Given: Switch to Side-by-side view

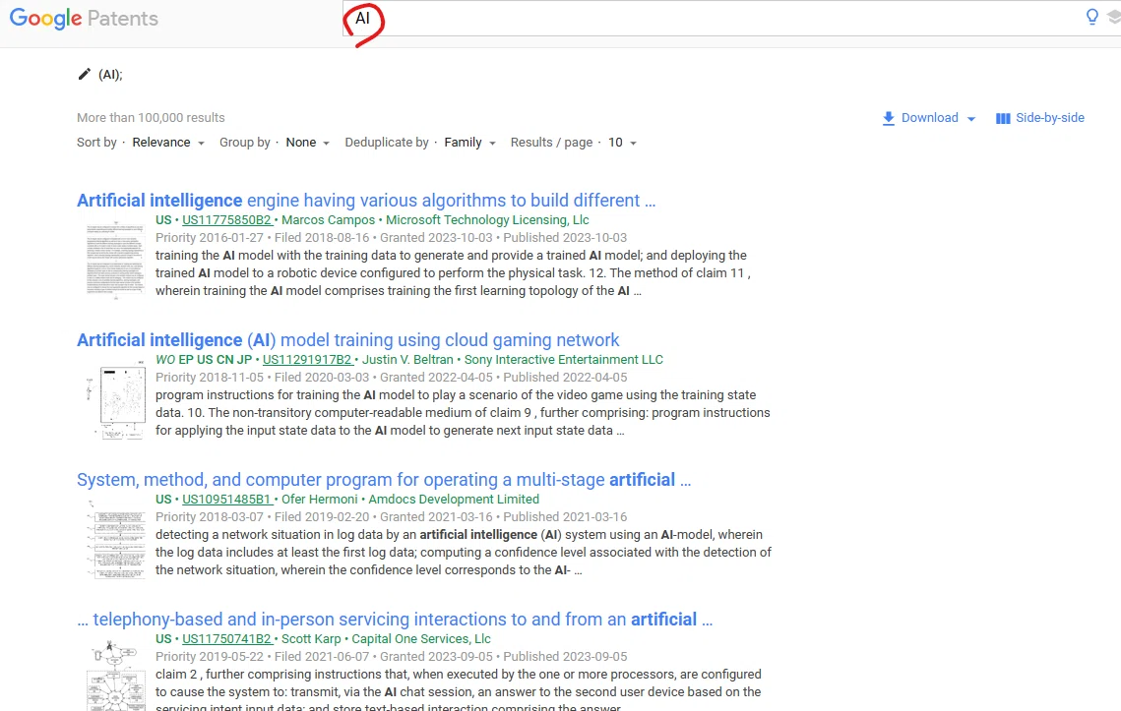Looking at the screenshot, I should click(x=1040, y=118).
